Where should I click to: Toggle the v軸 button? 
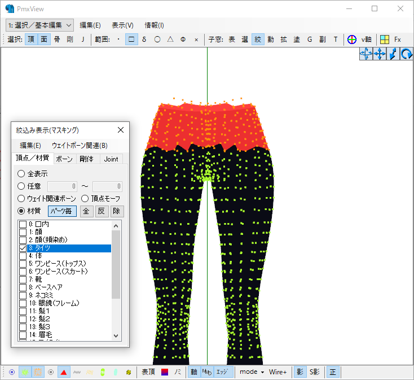click(367, 40)
